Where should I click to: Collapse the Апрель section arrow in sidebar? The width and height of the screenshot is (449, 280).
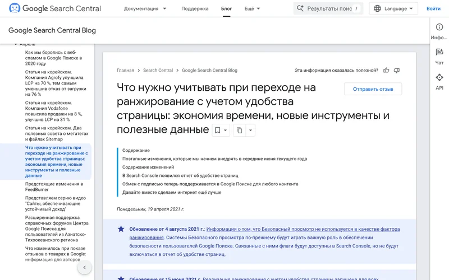[x=16, y=44]
